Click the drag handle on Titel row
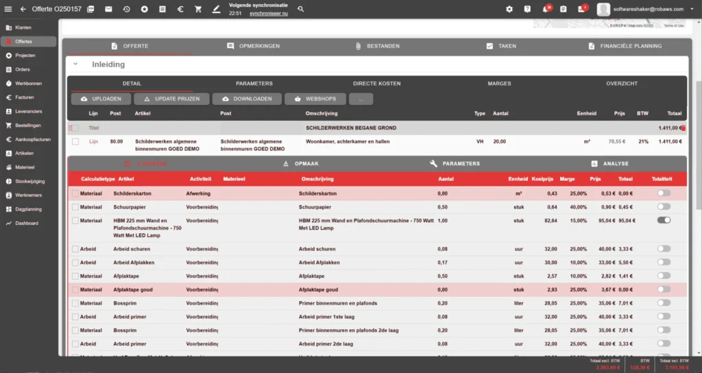The image size is (702, 373). tap(71, 128)
